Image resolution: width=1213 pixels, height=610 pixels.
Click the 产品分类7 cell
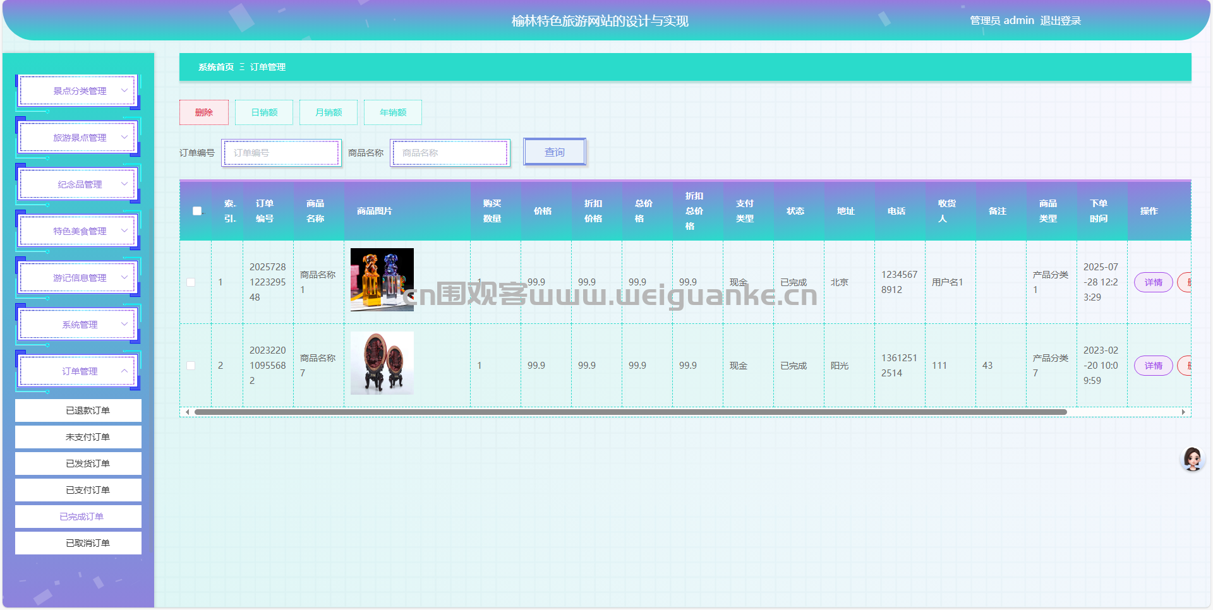(x=1051, y=366)
